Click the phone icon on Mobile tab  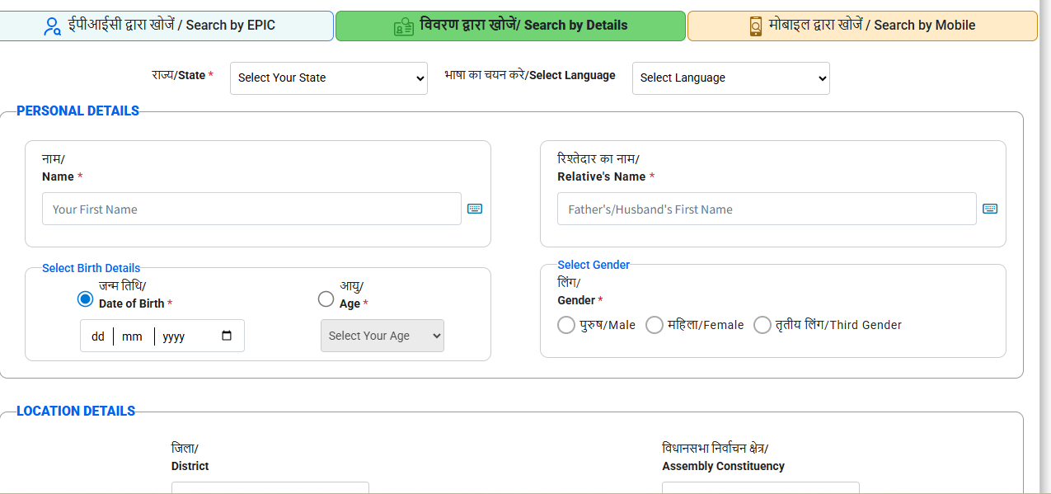(x=756, y=26)
